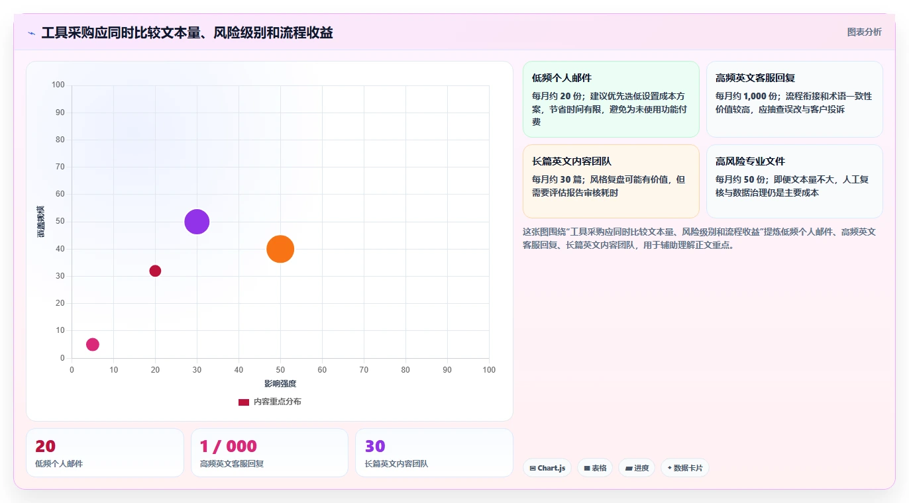909x503 pixels.
Task: Click the stat card showing 30
Action: pyautogui.click(x=434, y=453)
